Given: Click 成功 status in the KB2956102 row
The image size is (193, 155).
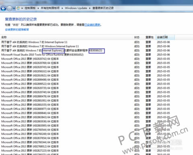Looking at the screenshot, I should click(137, 71).
